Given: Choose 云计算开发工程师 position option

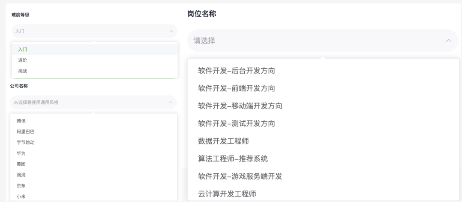Looking at the screenshot, I should coord(227,194).
